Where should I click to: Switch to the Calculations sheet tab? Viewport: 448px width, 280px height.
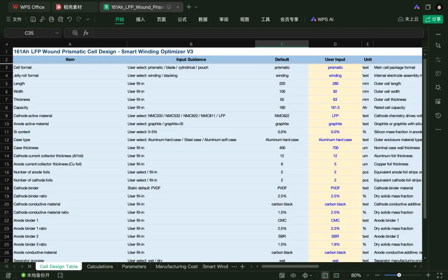[100, 266]
